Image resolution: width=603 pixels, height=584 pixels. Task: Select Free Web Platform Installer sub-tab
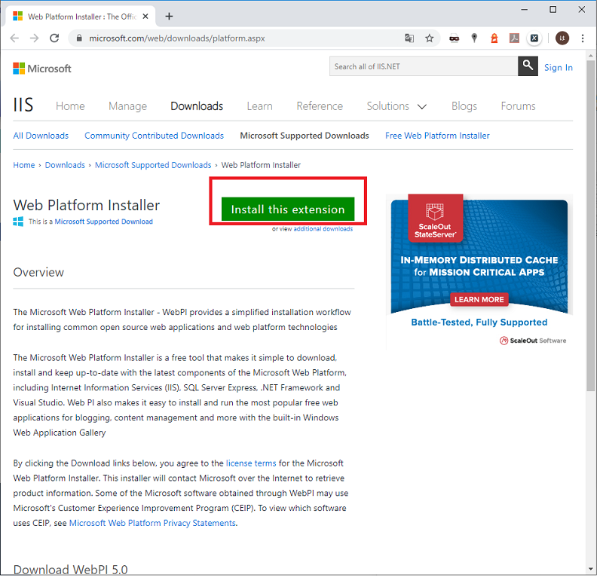(437, 136)
